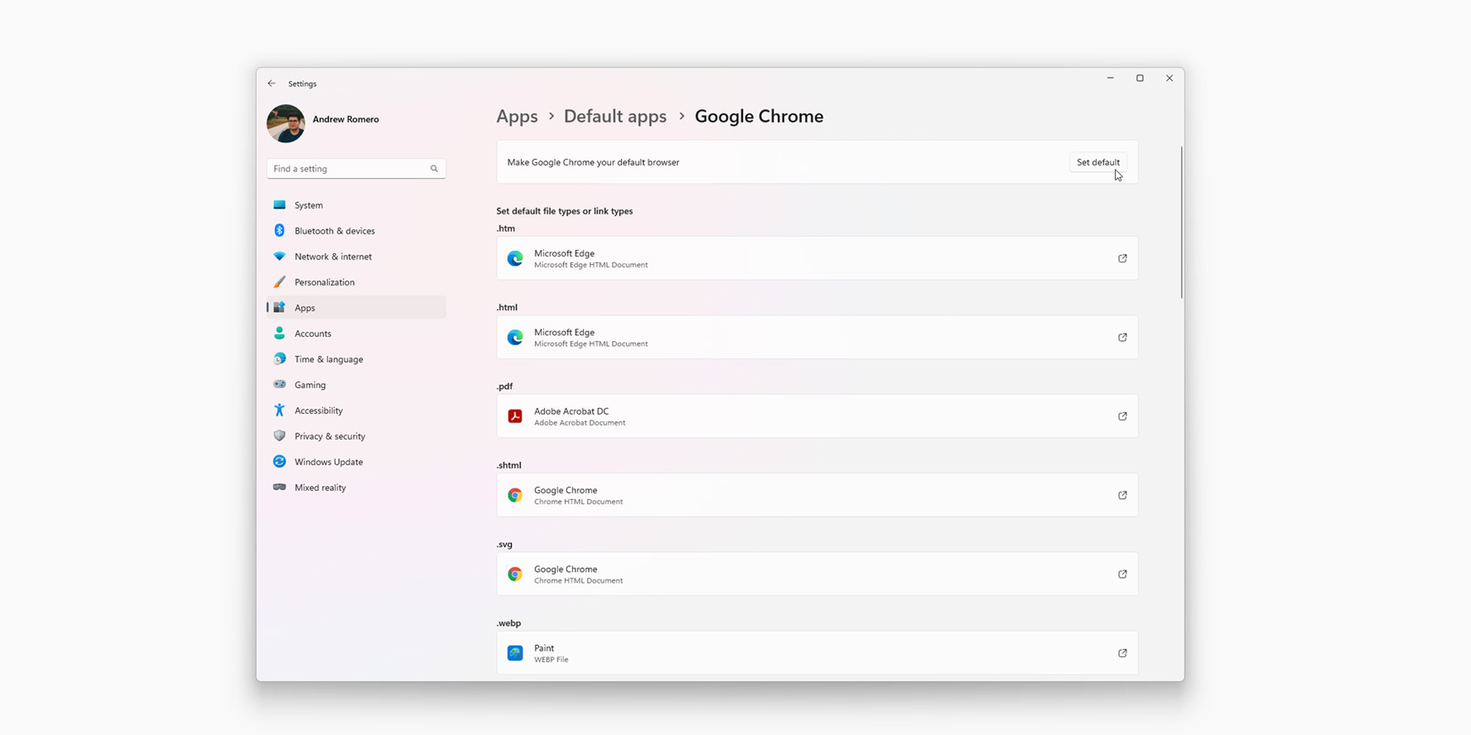1471x735 pixels.
Task: Click Microsoft Edge icon in .html row
Action: [x=515, y=337]
